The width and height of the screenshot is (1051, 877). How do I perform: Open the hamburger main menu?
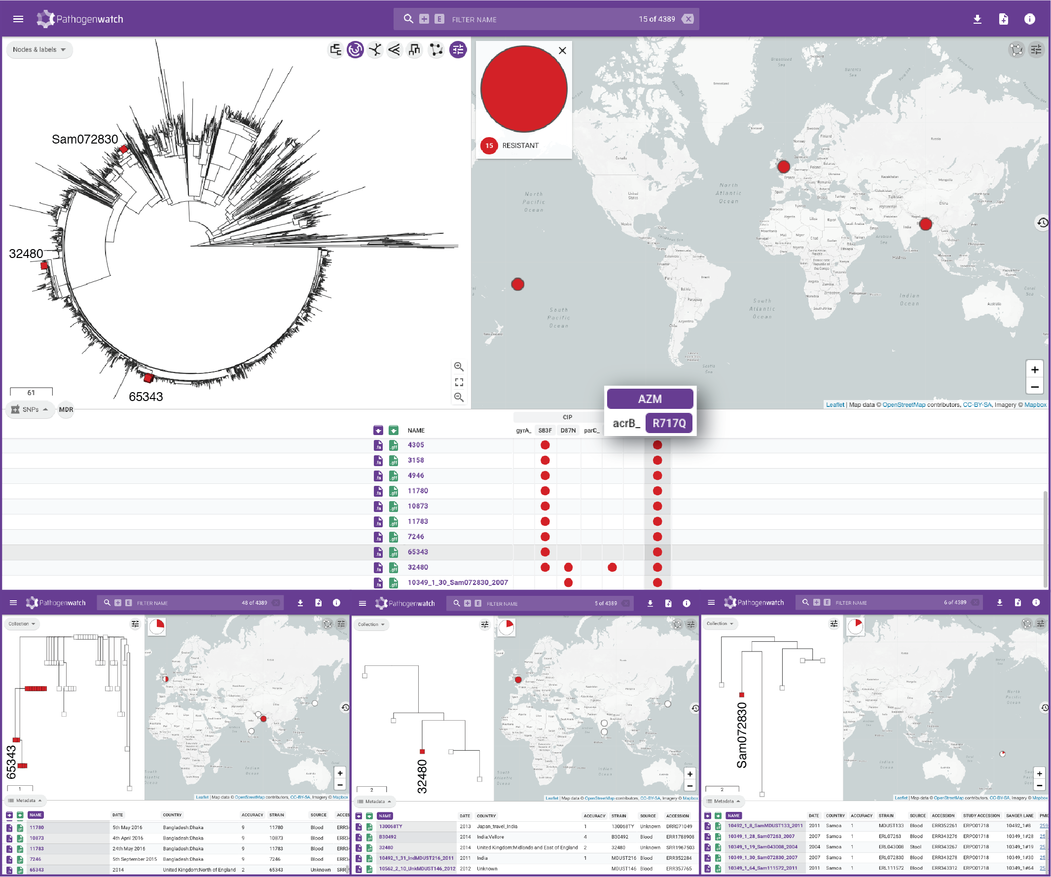tap(18, 19)
